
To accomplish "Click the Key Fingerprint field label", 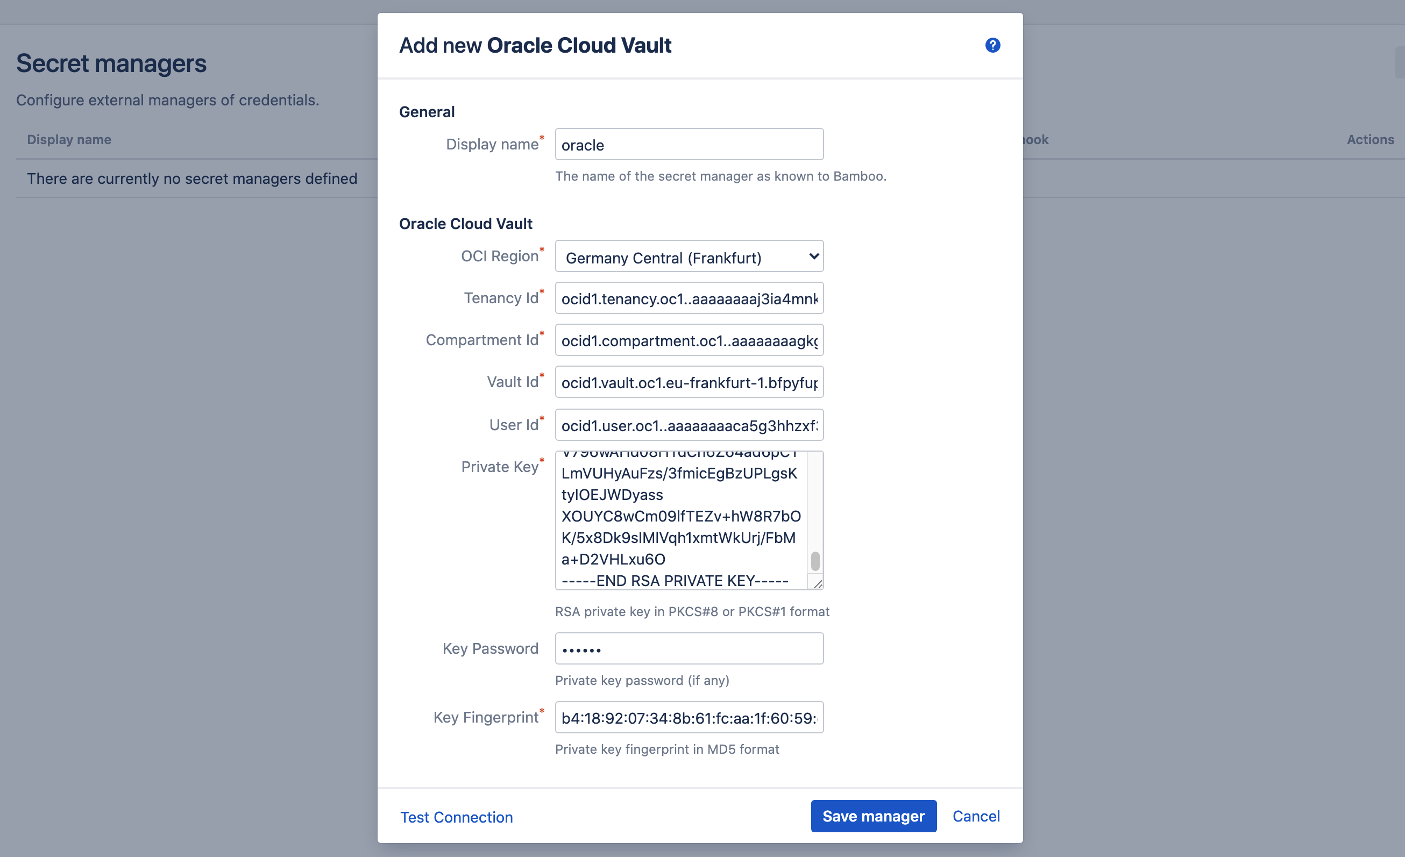I will click(486, 717).
